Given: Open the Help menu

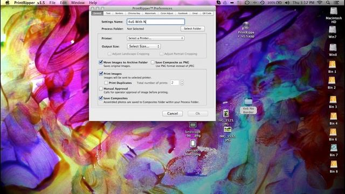Looking at the screenshot, I should 93,3.
